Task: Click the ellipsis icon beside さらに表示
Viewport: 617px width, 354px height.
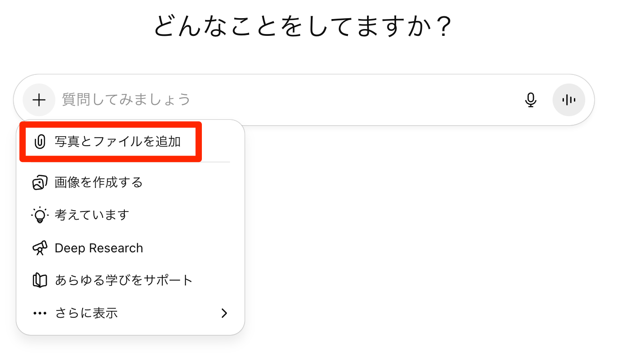Action: [40, 313]
